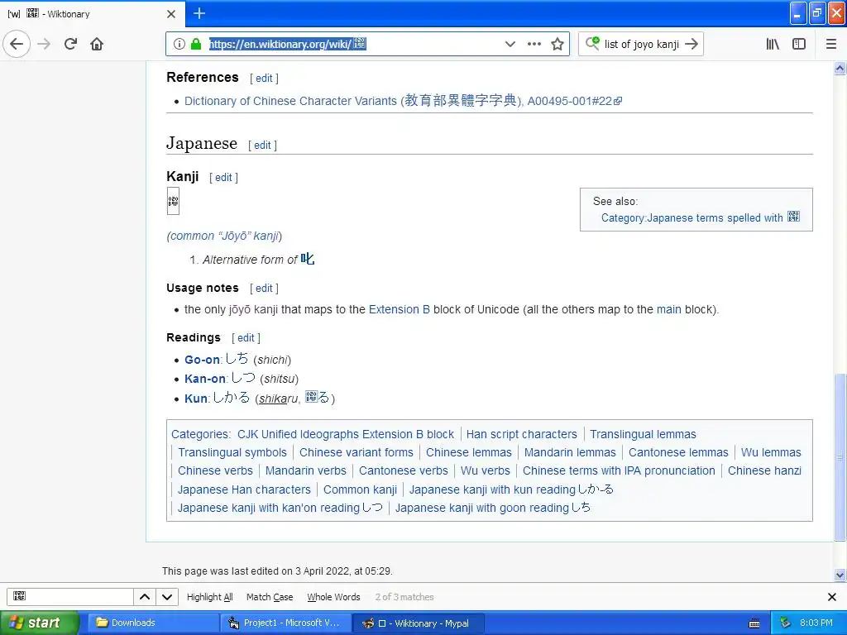Jump to next find match

click(x=167, y=597)
